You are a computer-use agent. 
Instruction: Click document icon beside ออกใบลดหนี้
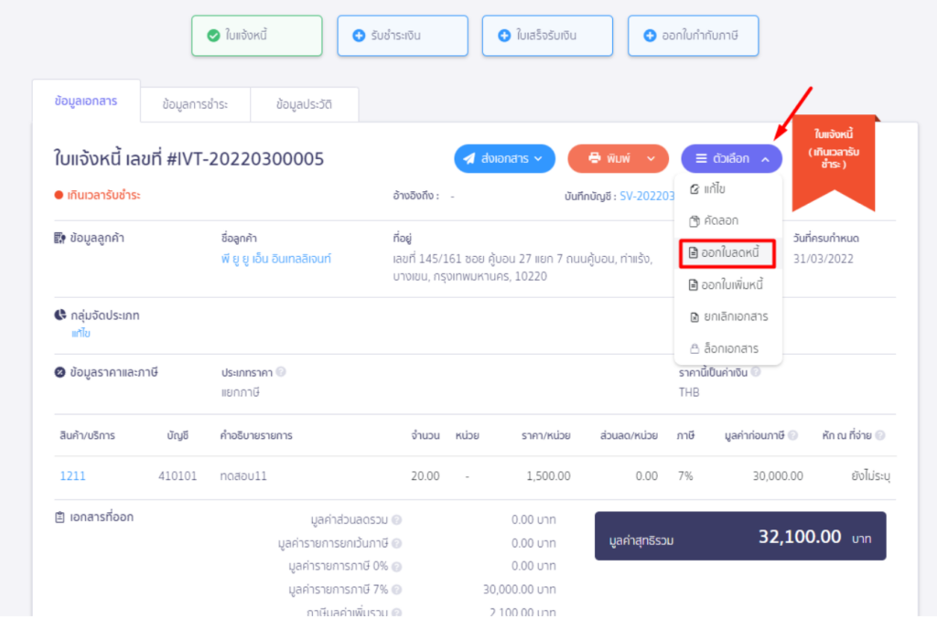[x=694, y=253]
